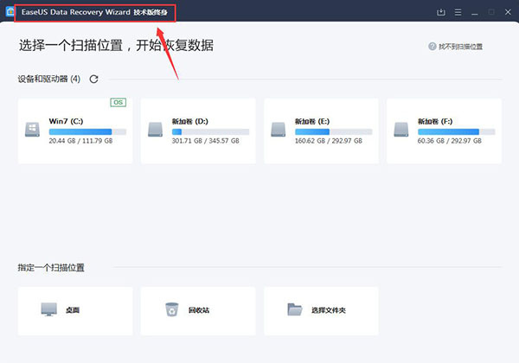Image resolution: width=519 pixels, height=363 pixels.
Task: Click the OS badge on C: drive
Action: [x=119, y=103]
